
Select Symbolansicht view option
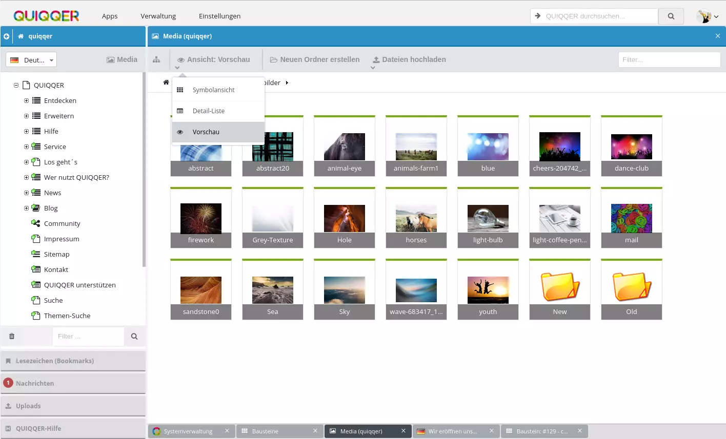(213, 90)
